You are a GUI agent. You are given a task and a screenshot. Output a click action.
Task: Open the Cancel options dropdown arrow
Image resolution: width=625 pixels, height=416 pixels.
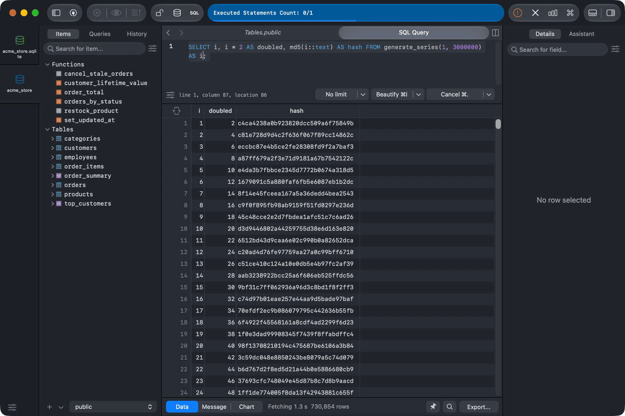pos(489,95)
